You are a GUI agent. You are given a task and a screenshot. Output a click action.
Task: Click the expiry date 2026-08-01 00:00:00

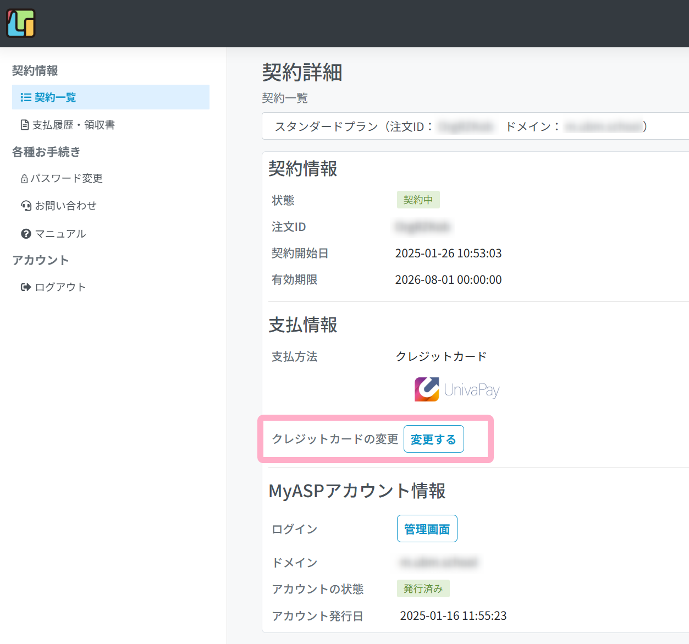tap(449, 280)
